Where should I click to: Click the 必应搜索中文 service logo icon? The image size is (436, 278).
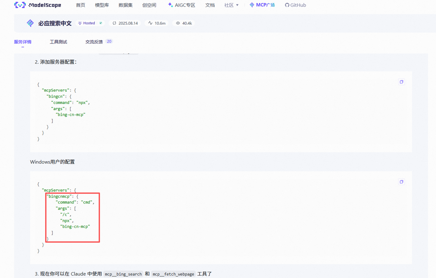(30, 23)
